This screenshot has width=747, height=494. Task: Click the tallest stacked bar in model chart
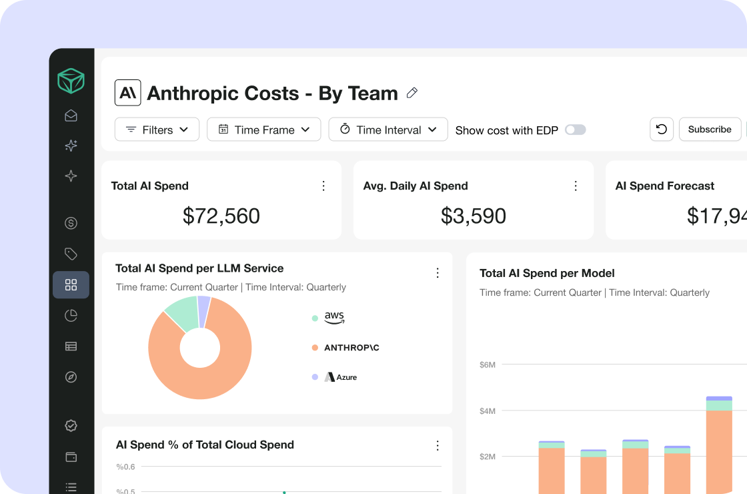tap(719, 445)
